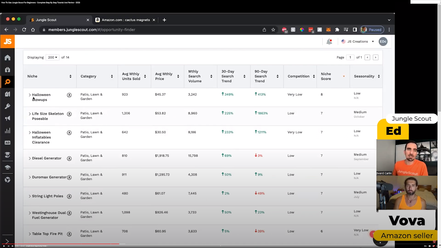Click the notification bell icon

pos(329,42)
